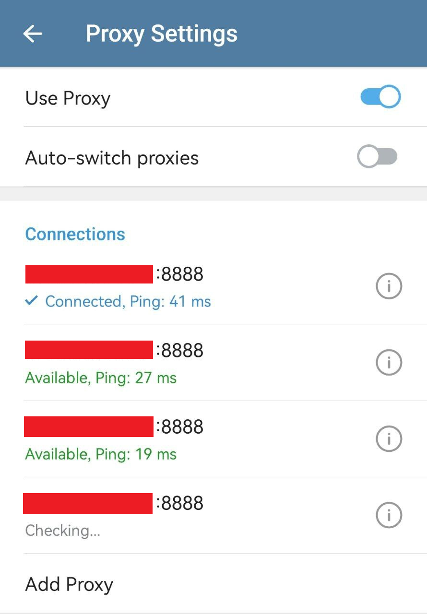Image resolution: width=427 pixels, height=614 pixels.
Task: Tap the Use Proxy label
Action: tap(68, 98)
